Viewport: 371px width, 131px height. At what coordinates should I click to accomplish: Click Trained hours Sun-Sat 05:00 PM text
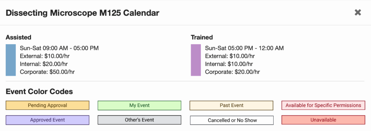click(244, 48)
